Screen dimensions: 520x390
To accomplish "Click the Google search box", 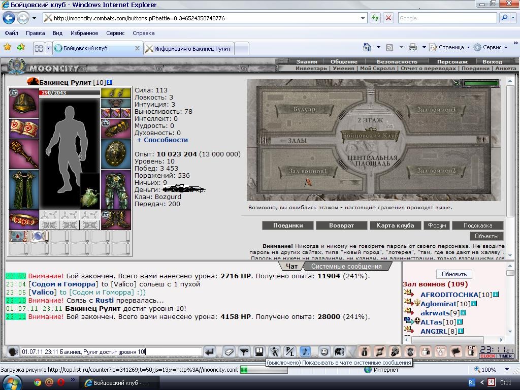I will click(447, 18).
